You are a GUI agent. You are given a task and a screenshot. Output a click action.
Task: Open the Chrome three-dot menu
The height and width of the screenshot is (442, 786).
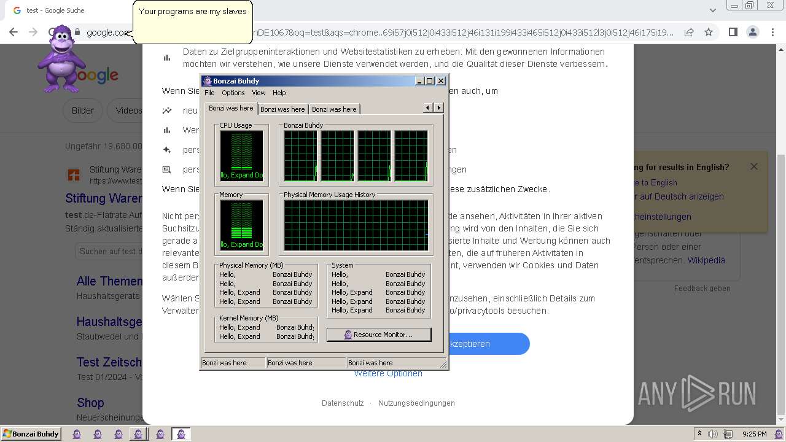[x=772, y=33]
